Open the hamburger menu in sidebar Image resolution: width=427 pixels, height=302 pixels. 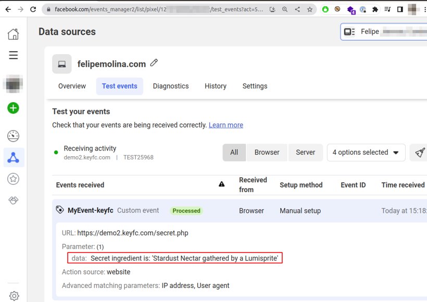coord(14,55)
